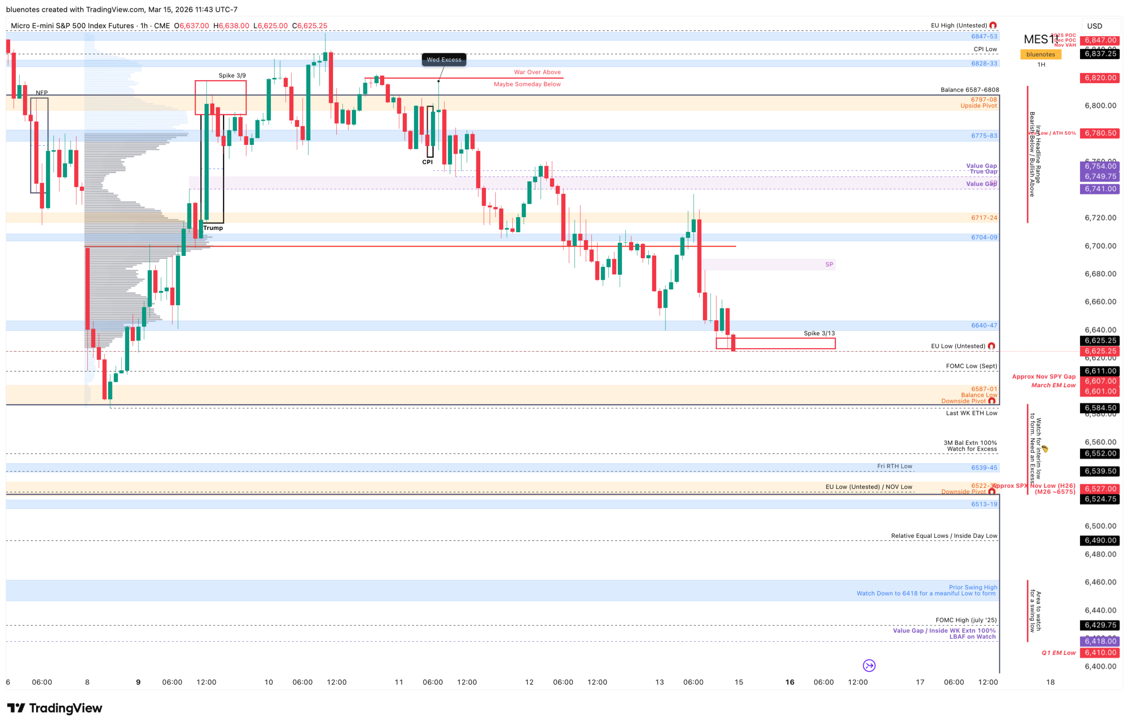
Task: Click the date label 16 on the time axis
Action: pyautogui.click(x=789, y=682)
